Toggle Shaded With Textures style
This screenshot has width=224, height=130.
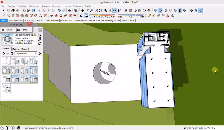coord(180,11)
